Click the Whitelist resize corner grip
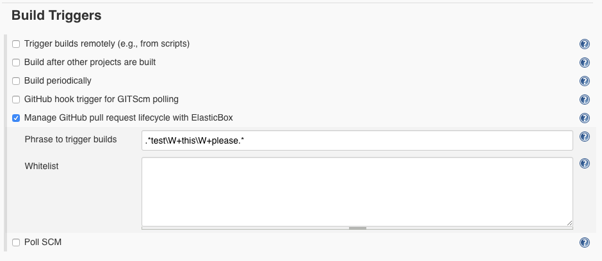 [x=569, y=223]
